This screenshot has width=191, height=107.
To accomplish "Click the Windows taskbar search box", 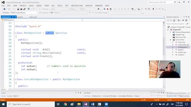I will click(x=31, y=104).
